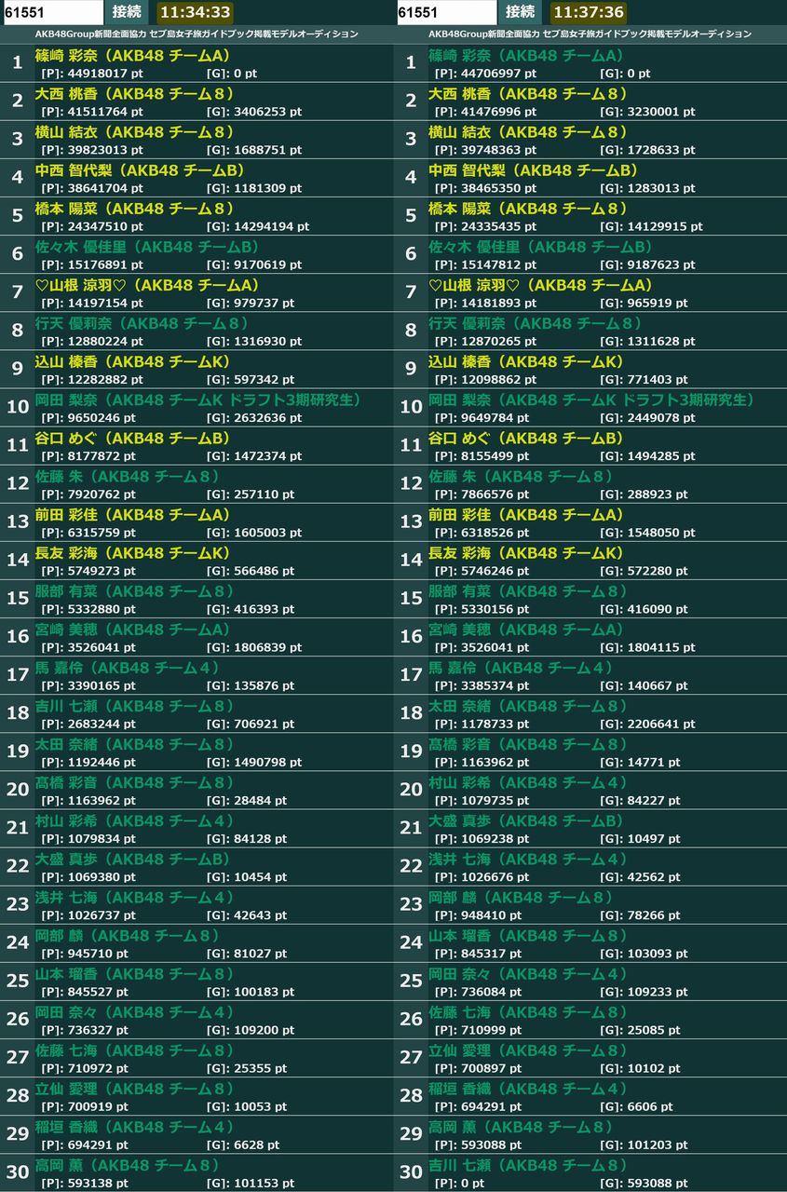Viewport: 787px width, 1192px height.
Task: Click 村山 彩希 name in the 11:37:36 list
Action: click(x=529, y=781)
